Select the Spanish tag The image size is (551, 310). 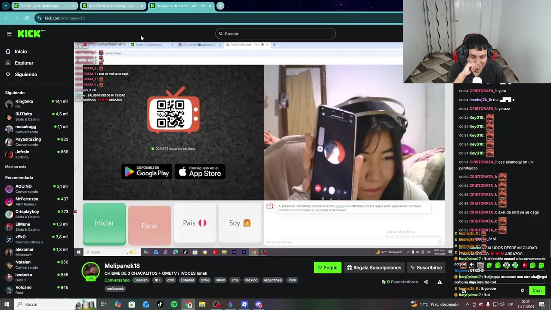(x=141, y=280)
